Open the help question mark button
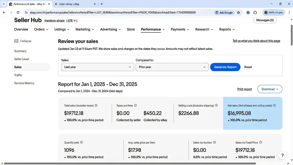This screenshot has height=165, width=293. [283, 155]
